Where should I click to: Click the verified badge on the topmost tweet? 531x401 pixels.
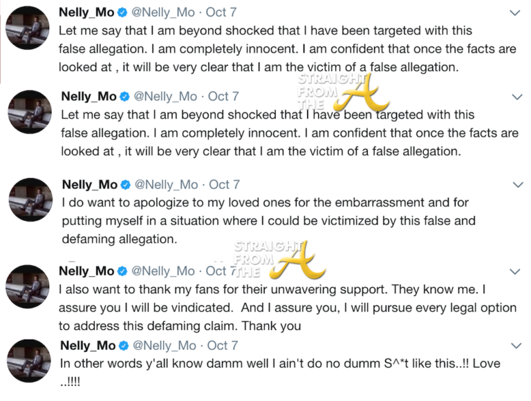click(x=124, y=12)
